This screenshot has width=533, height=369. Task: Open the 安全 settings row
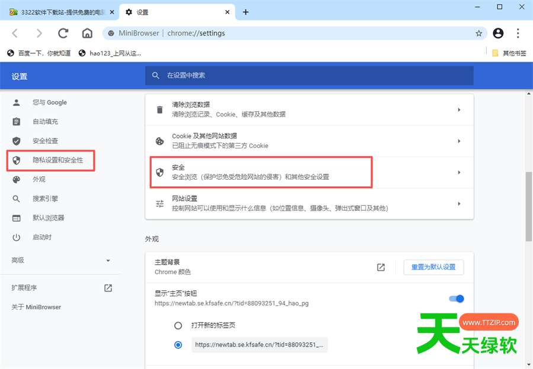(x=309, y=172)
